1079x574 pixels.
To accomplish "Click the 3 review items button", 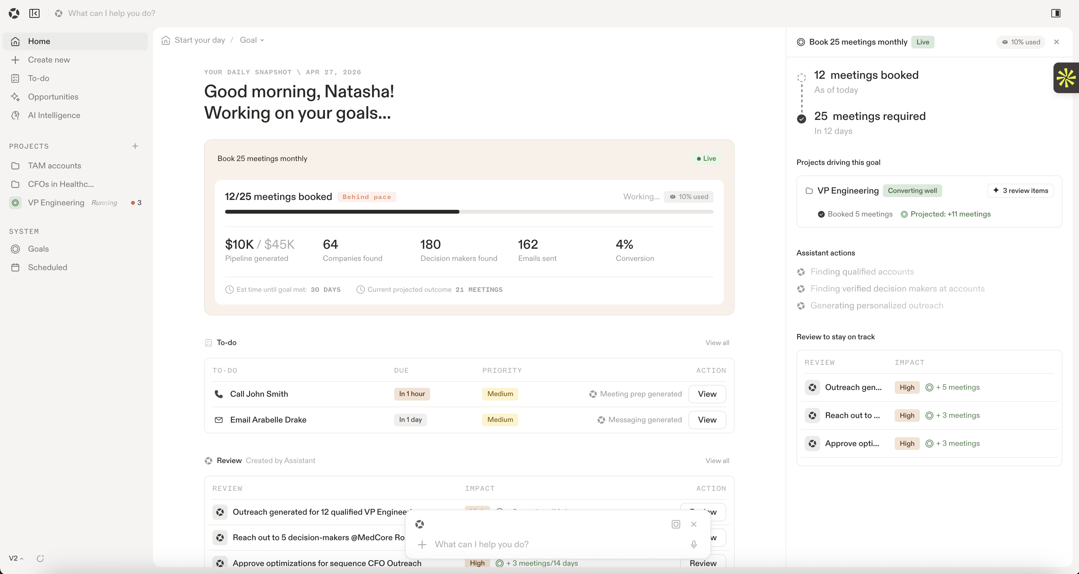I will pos(1020,191).
